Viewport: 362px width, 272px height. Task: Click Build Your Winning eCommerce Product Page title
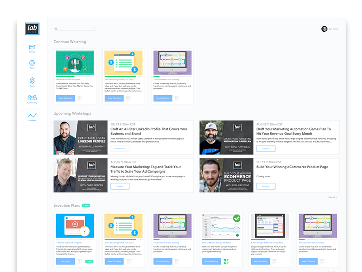point(292,167)
